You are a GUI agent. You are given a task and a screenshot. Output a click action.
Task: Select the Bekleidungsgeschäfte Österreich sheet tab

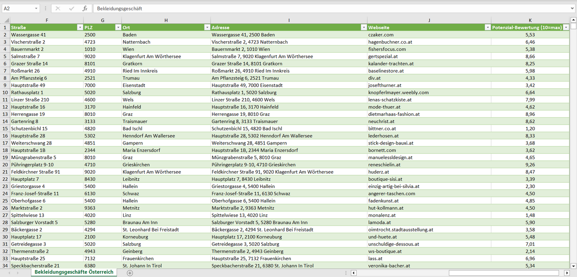pyautogui.click(x=74, y=272)
